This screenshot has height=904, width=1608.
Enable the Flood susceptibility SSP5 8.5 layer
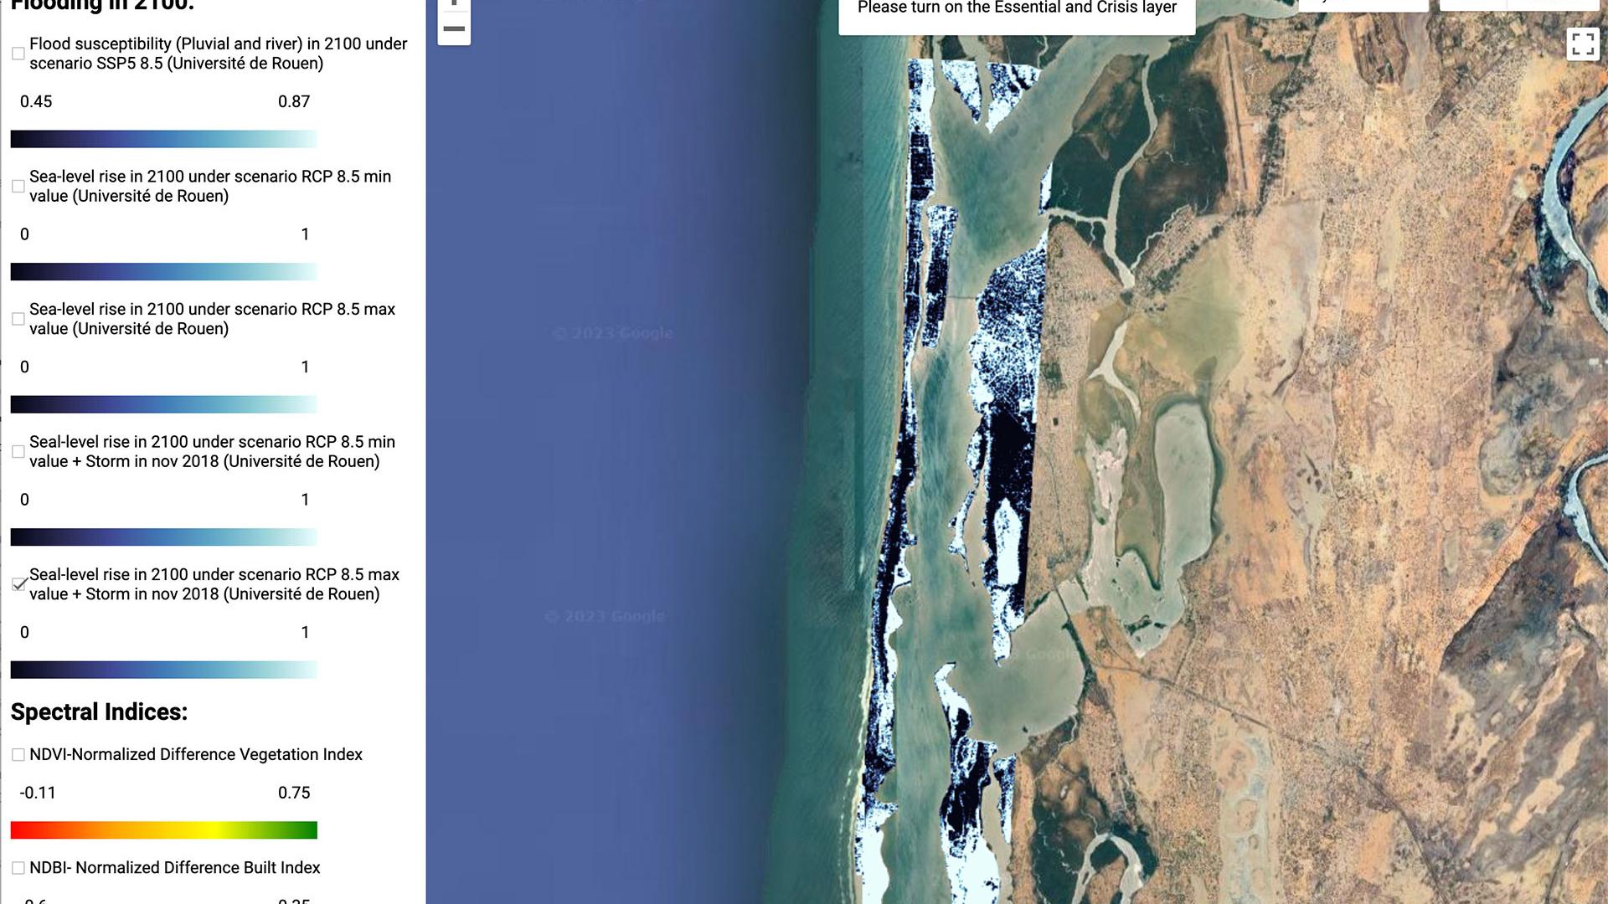pos(18,54)
